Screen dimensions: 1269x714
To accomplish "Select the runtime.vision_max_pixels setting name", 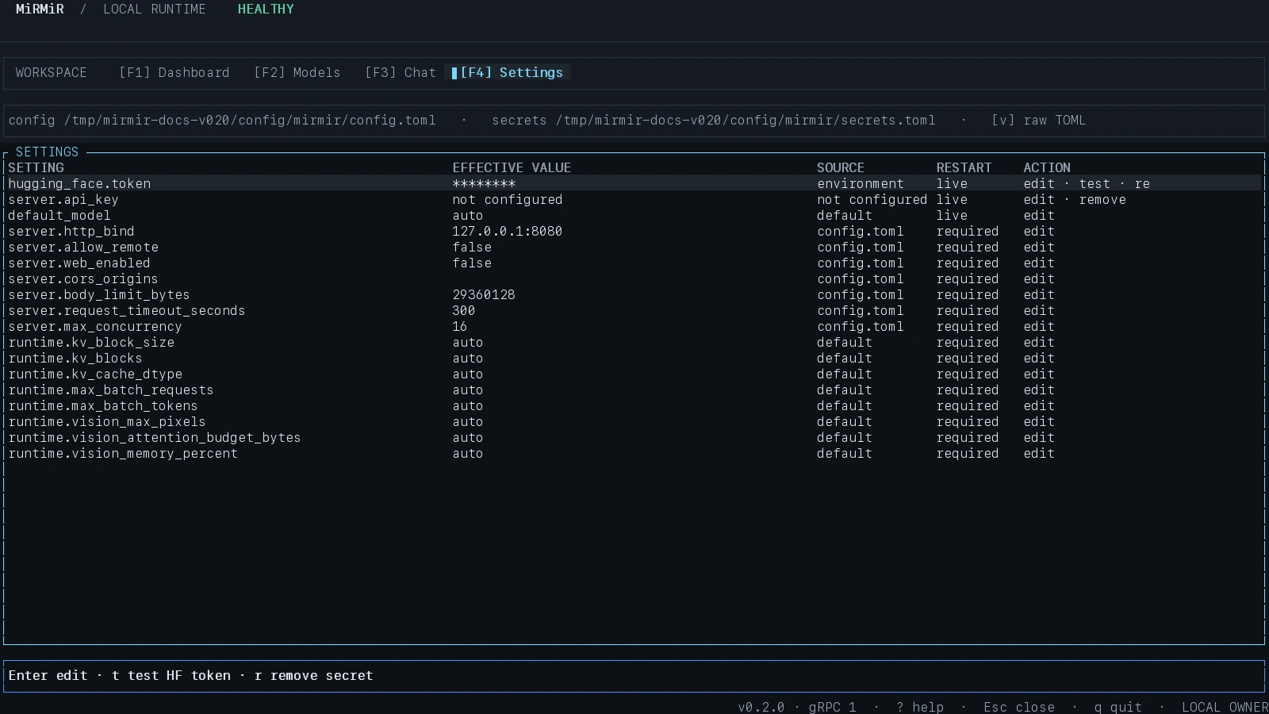I will (x=107, y=421).
